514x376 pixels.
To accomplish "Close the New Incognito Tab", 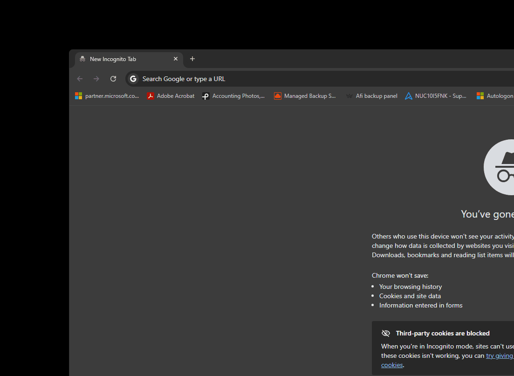I will [176, 59].
